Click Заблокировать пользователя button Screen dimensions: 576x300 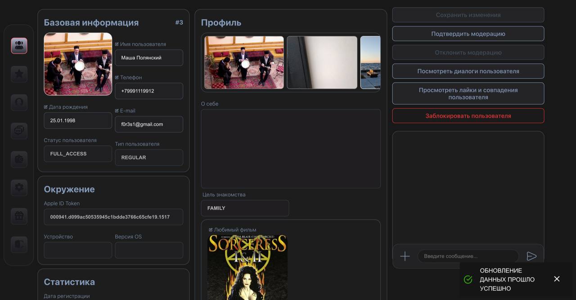[x=468, y=116]
